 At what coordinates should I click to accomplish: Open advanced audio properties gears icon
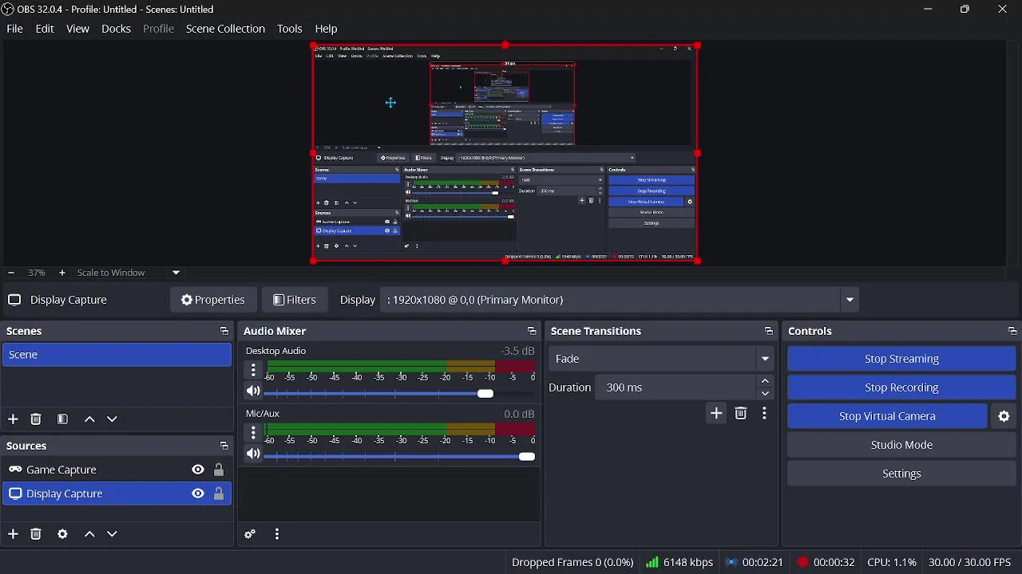[x=250, y=534]
